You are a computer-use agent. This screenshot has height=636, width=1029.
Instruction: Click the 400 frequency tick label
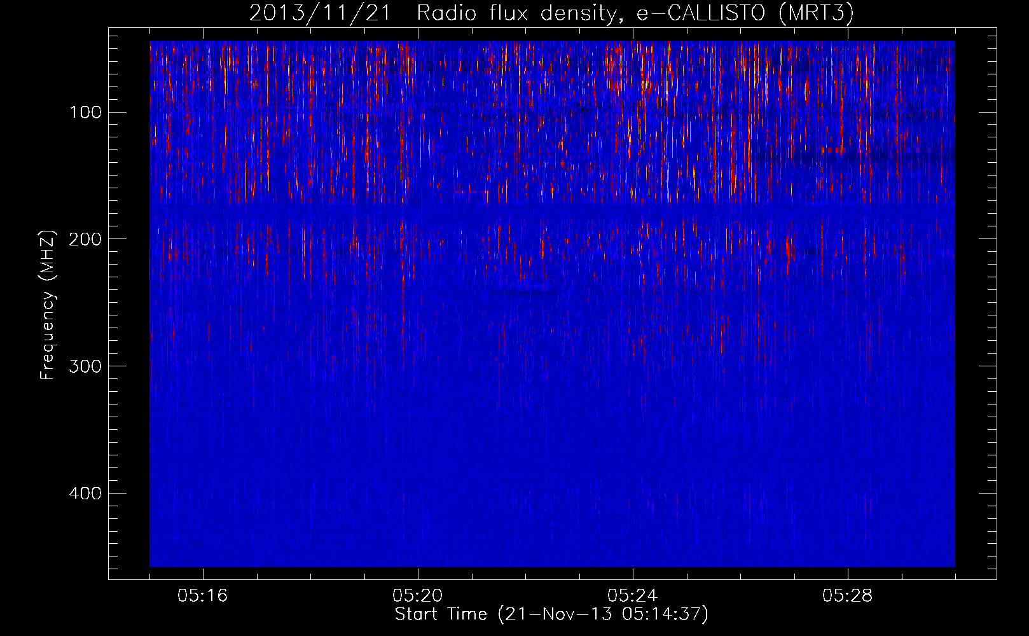[x=85, y=494]
